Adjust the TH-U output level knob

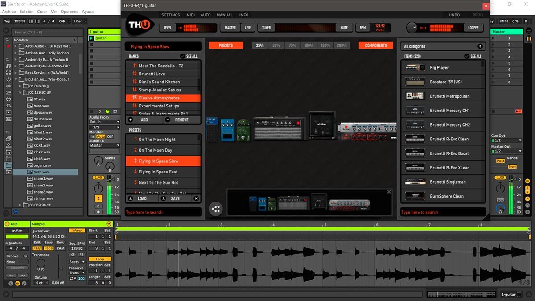click(x=412, y=28)
